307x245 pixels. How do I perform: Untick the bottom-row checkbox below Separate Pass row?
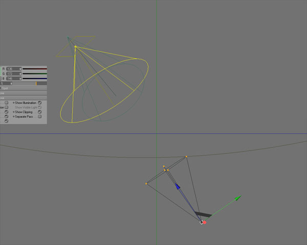pyautogui.click(x=7, y=121)
